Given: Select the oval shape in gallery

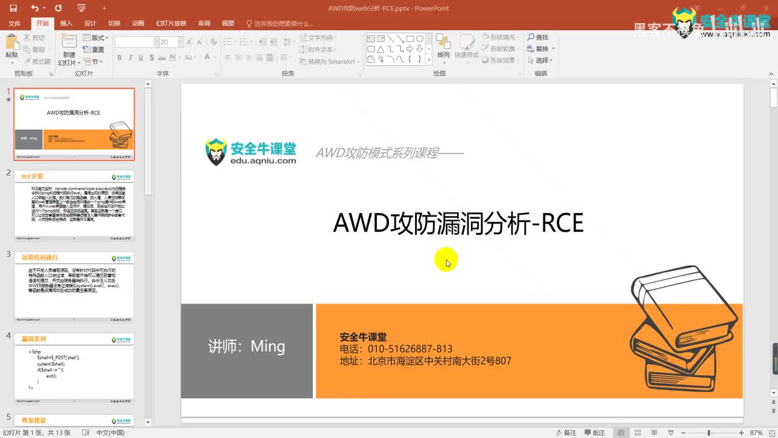Looking at the screenshot, I should [x=419, y=39].
